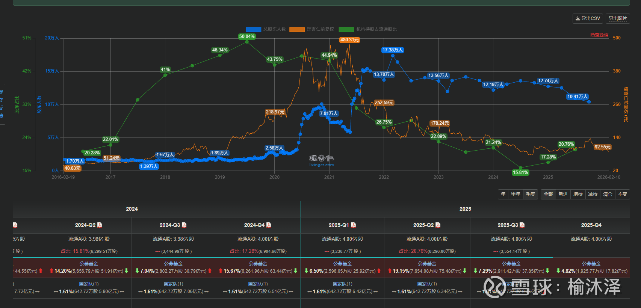The height and width of the screenshot is (308, 641).
Task: Click the green down arrow after 37.85亿元
Action: pyautogui.click(x=547, y=271)
